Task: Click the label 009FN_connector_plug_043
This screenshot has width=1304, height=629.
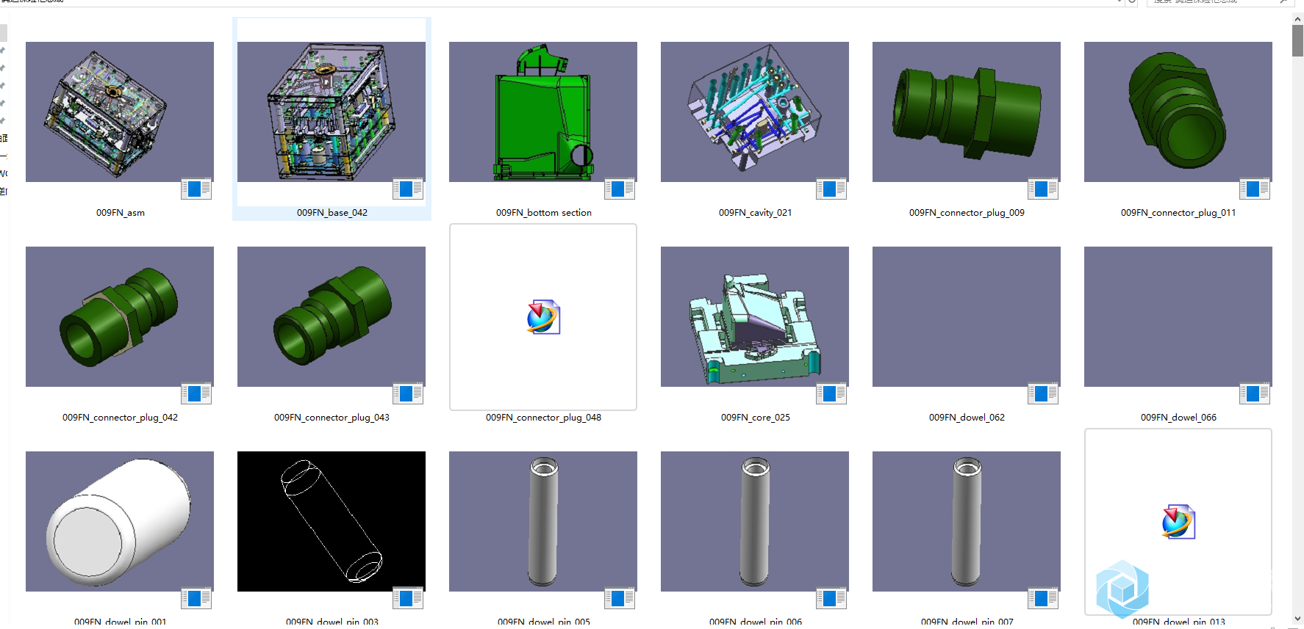Action: pyautogui.click(x=332, y=418)
